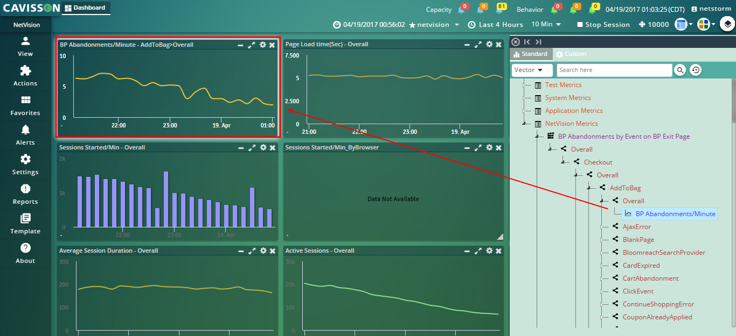Select BloomreachSearchProvider in the tree
736x336 pixels.
pyautogui.click(x=664, y=253)
